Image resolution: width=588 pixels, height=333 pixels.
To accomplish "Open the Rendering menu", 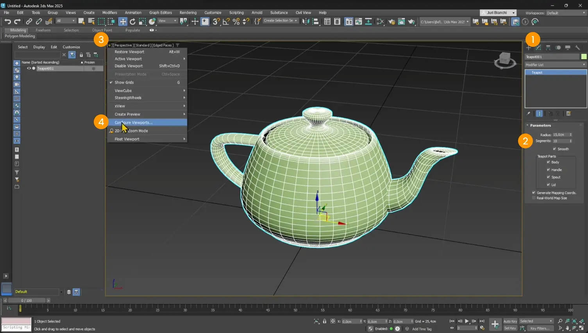I will [188, 12].
